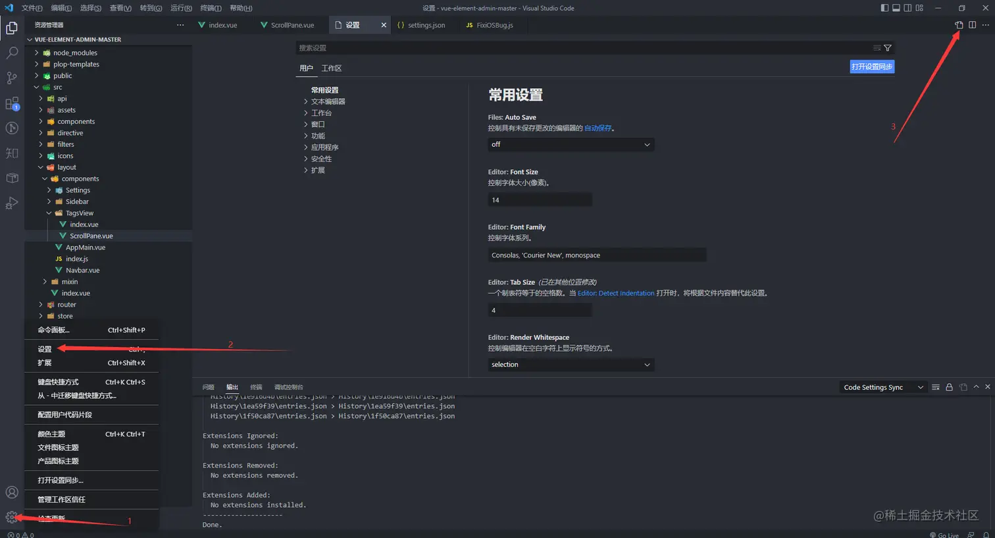The width and height of the screenshot is (995, 538).
Task: Maximize the panel with the up chevron
Action: tap(976, 387)
